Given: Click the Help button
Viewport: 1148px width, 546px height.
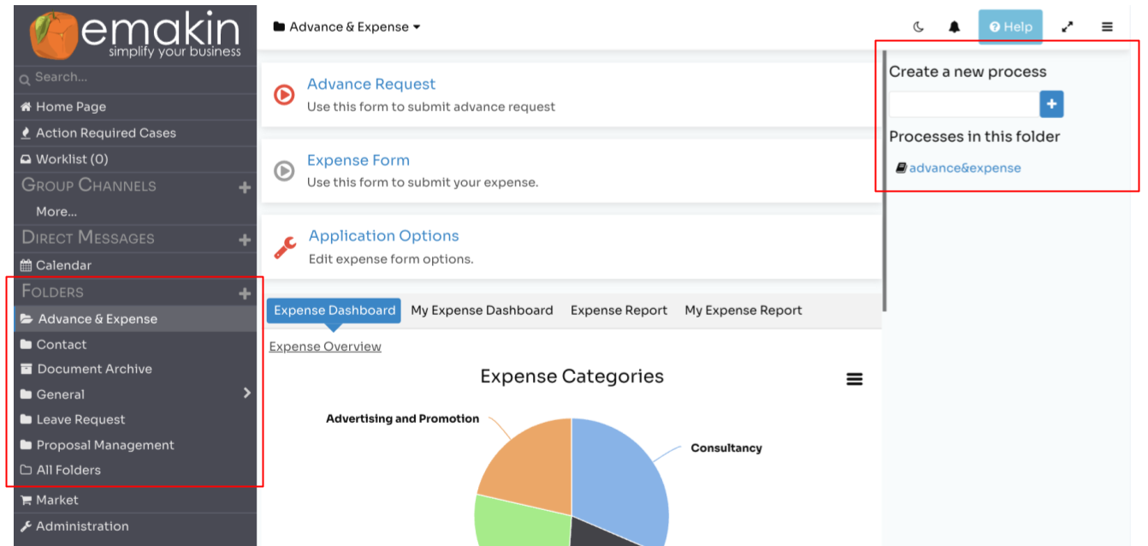Looking at the screenshot, I should click(x=1010, y=27).
